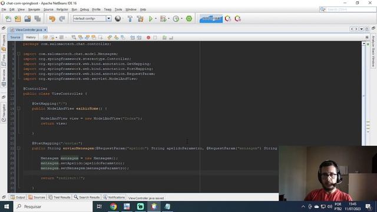Image resolution: width=377 pixels, height=212 pixels.
Task: Open the Analyze Stack Window side tab
Action: [x=373, y=51]
